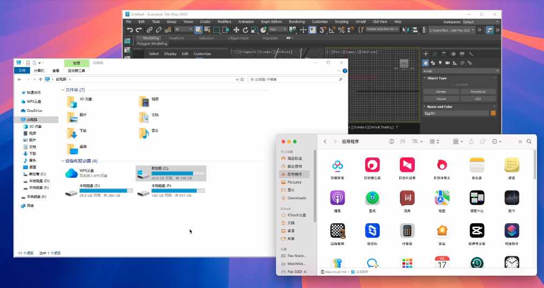Click the Procedural object button
The width and height of the screenshot is (544, 288).
tap(478, 92)
